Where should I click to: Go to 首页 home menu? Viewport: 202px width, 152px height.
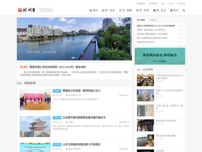[94, 10]
